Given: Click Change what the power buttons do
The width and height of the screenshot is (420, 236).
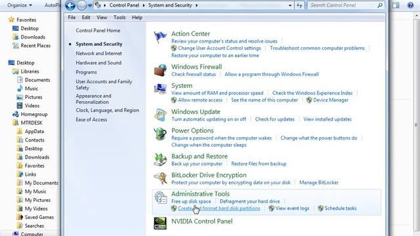Looking at the screenshot, I should 319,138.
